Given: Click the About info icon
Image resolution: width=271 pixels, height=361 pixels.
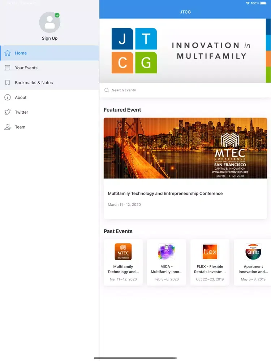Looking at the screenshot, I should tap(7, 97).
